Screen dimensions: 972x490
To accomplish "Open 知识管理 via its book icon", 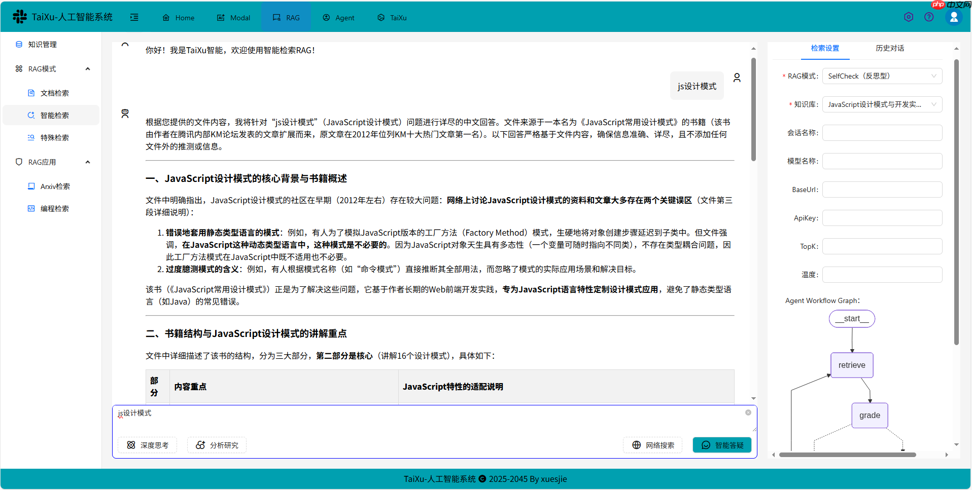I will pyautogui.click(x=19, y=44).
